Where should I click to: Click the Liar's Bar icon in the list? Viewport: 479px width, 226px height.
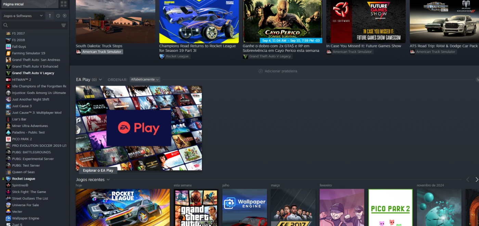(x=9, y=119)
